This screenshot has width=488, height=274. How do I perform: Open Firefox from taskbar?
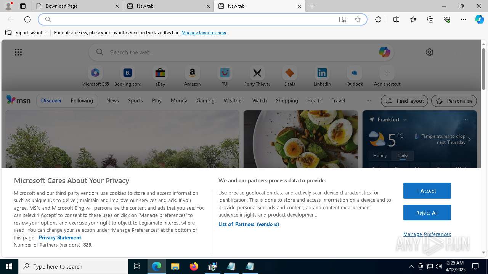point(194,266)
